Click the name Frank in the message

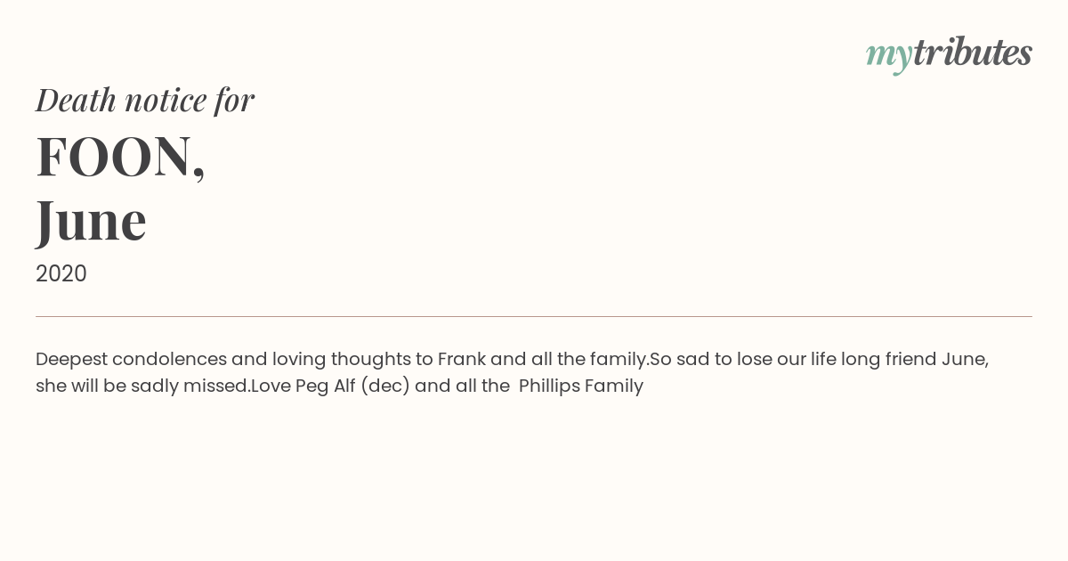tap(462, 359)
